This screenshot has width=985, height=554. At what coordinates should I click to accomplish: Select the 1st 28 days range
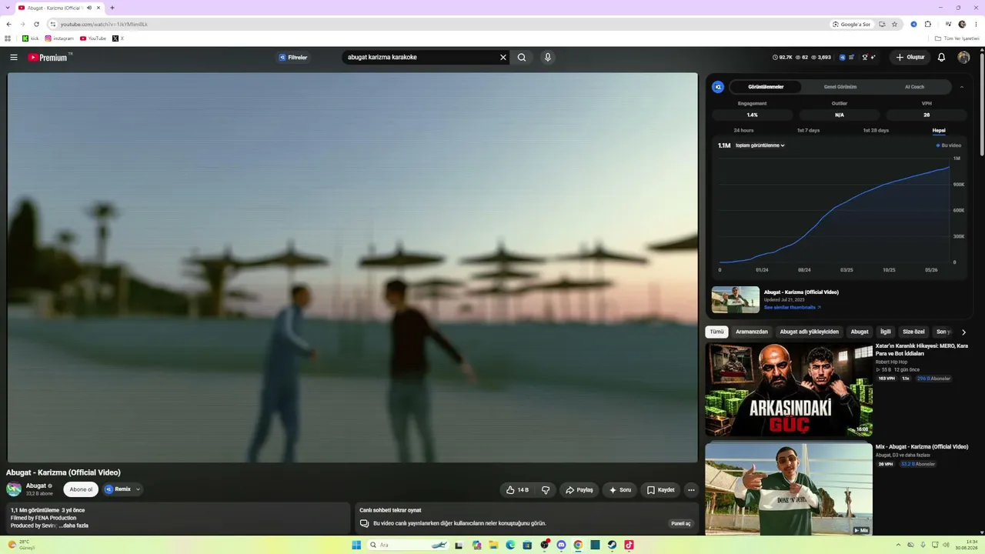876,130
